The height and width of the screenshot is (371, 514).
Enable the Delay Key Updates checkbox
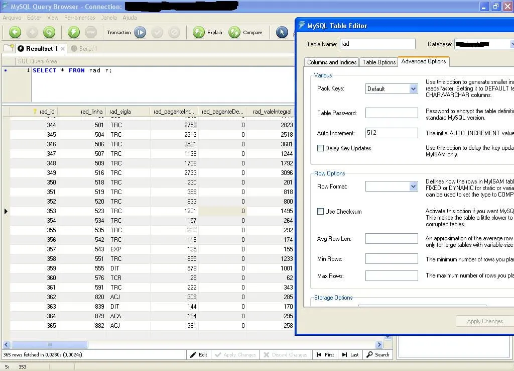tap(320, 148)
